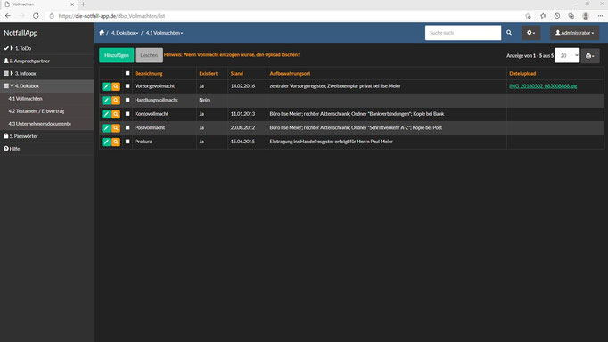Viewport: 608px width, 342px height.
Task: Open the browser favorites star icon
Action: pyautogui.click(x=543, y=16)
